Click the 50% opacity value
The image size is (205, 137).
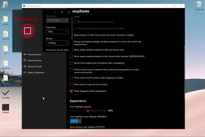[x=110, y=111]
